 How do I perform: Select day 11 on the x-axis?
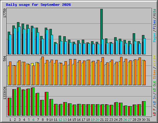[56, 120]
